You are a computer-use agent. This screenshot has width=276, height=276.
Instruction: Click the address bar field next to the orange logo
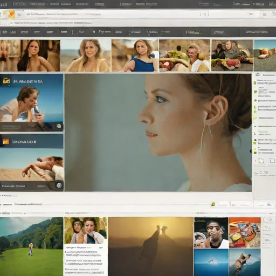tap(112, 14)
